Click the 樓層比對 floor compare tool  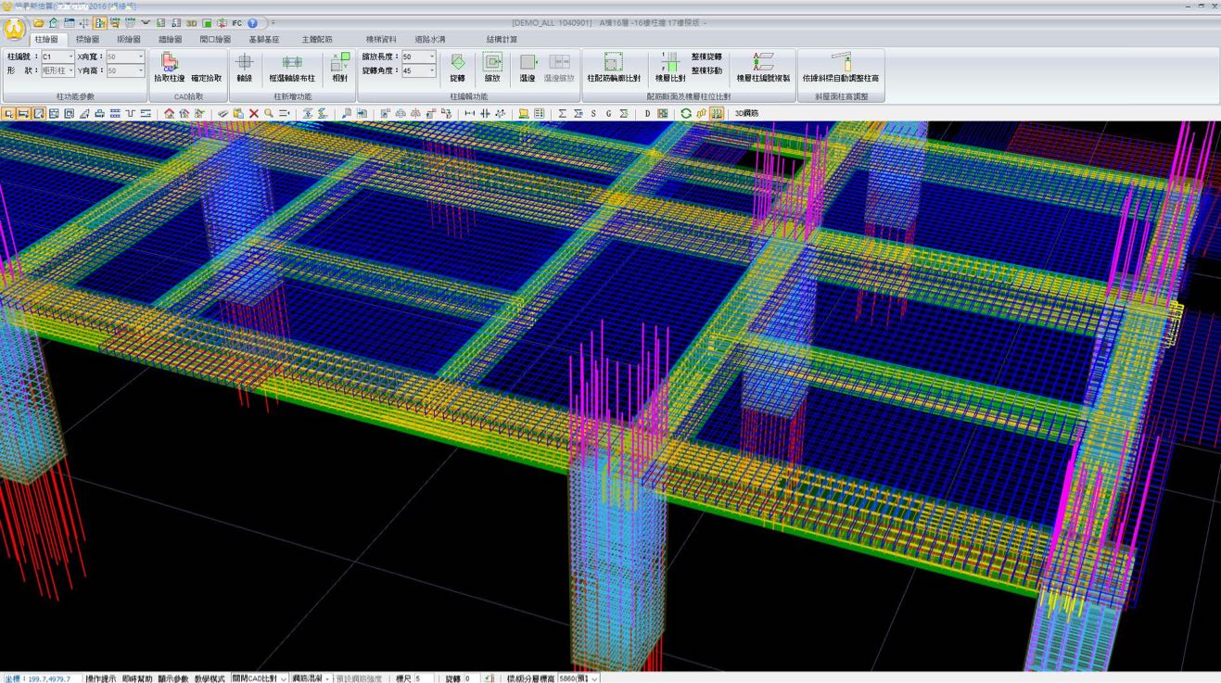coord(670,70)
